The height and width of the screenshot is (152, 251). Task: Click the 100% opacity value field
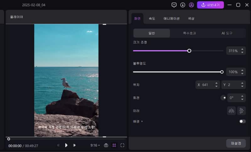point(233,72)
